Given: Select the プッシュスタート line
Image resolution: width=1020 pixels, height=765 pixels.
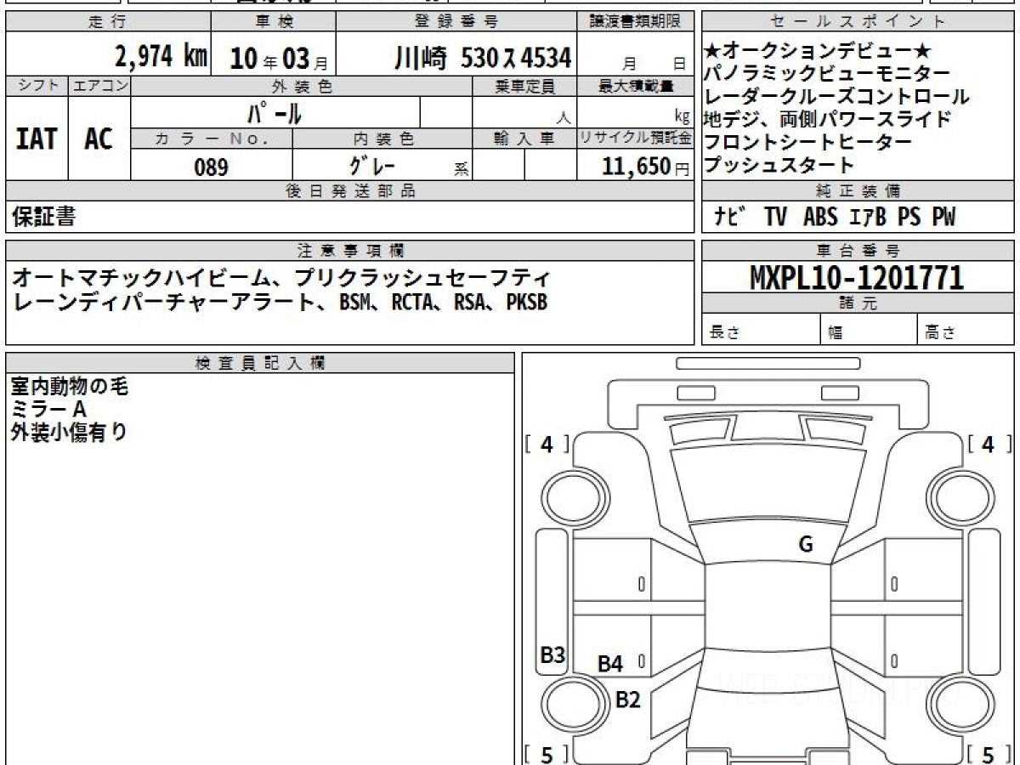Looking at the screenshot, I should point(779,163).
